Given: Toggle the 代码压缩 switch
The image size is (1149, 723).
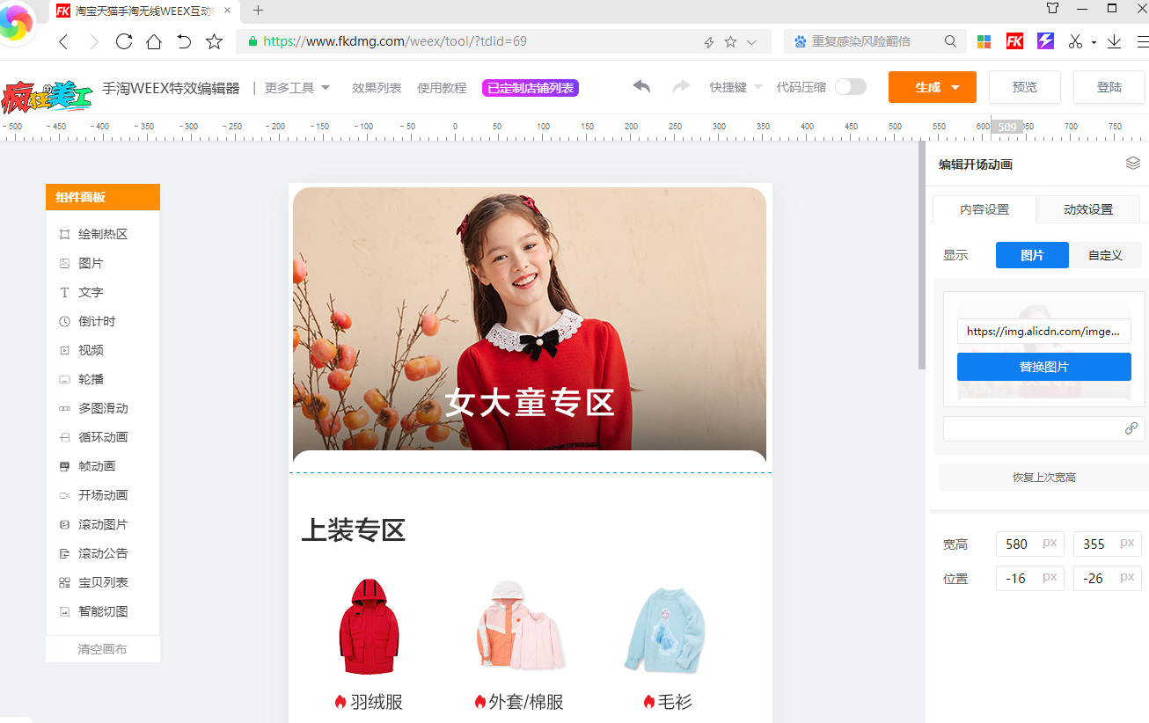Looking at the screenshot, I should [x=851, y=87].
